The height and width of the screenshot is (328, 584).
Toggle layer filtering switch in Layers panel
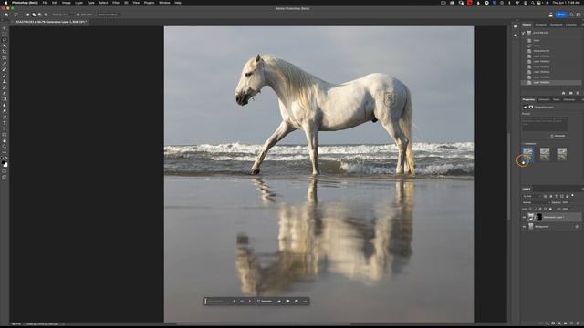point(572,195)
